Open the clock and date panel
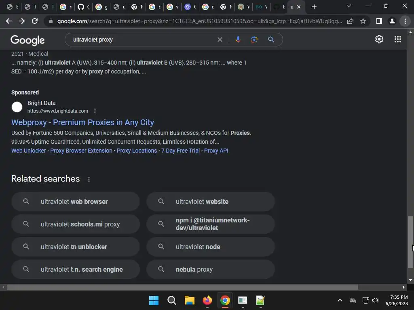 coord(397,300)
